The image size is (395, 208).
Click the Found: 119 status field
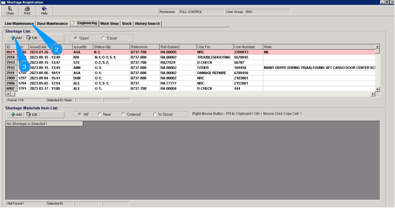click(x=26, y=100)
